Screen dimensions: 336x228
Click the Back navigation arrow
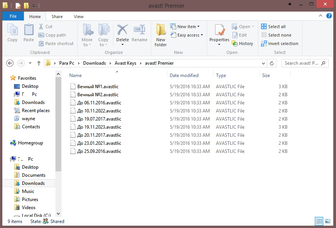10,63
